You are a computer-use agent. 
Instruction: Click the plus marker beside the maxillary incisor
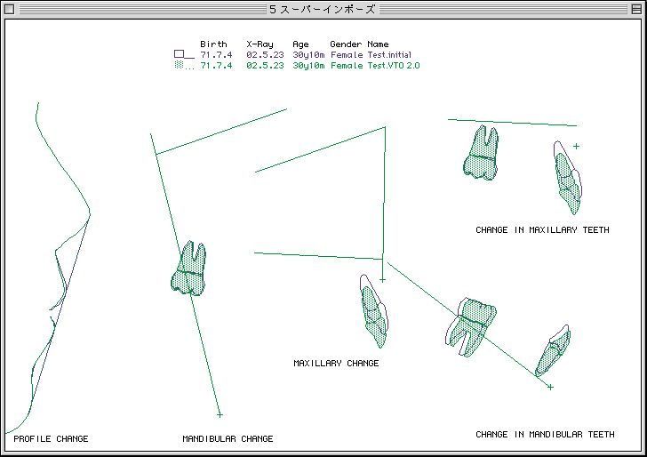382,280
